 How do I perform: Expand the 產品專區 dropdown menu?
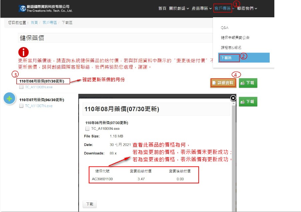[202, 8]
